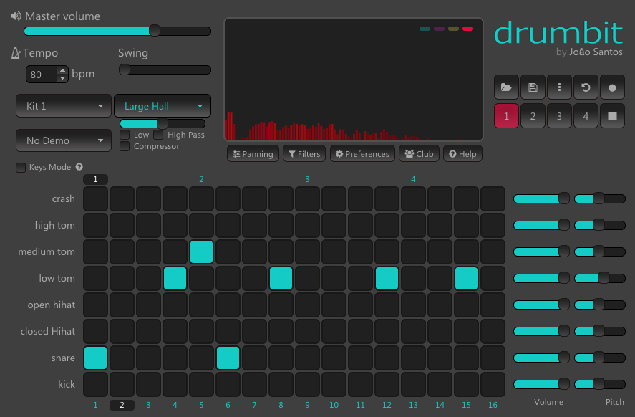The width and height of the screenshot is (635, 417).
Task: Decrease tempo with the down stepper arrow
Action: pyautogui.click(x=62, y=78)
